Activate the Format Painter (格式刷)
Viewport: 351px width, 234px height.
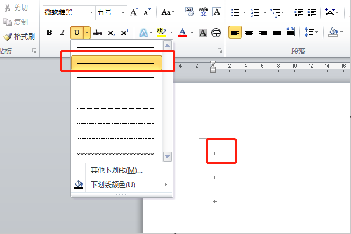click(x=19, y=36)
